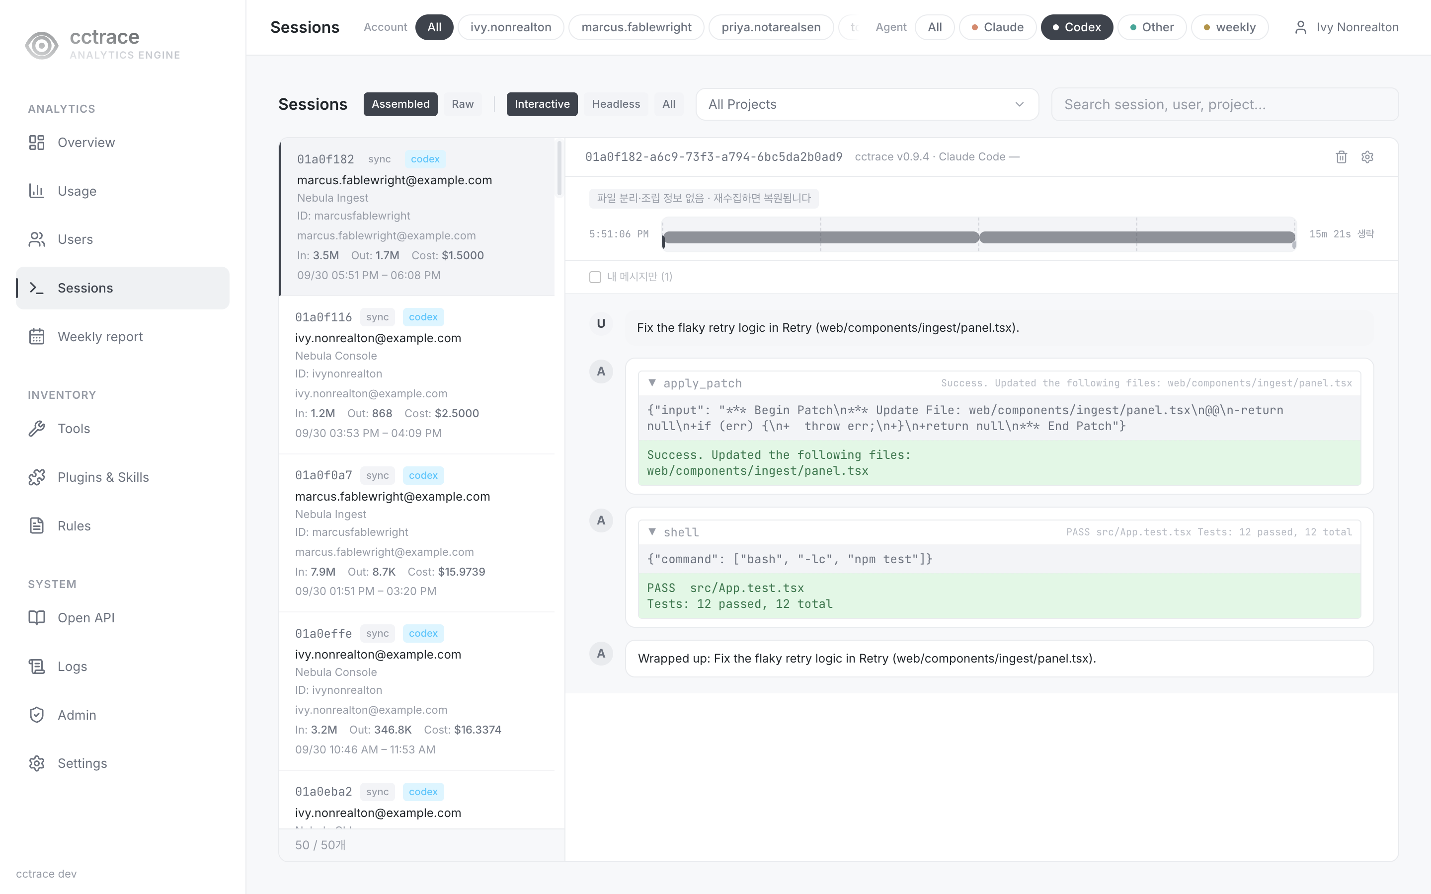Open Admin via its shield icon

coord(37,715)
